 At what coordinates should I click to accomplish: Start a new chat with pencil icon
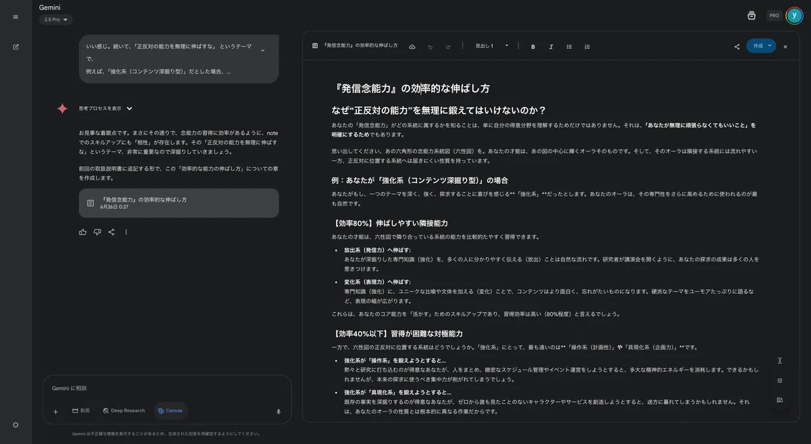16,47
